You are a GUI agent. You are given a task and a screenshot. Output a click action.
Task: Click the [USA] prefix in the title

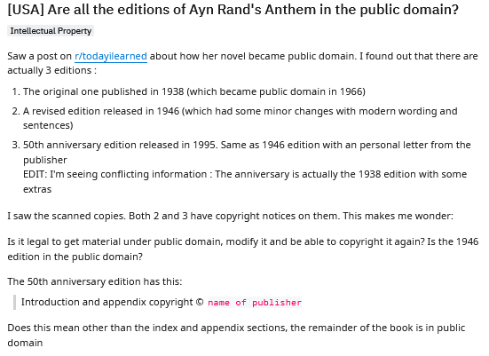(26, 10)
